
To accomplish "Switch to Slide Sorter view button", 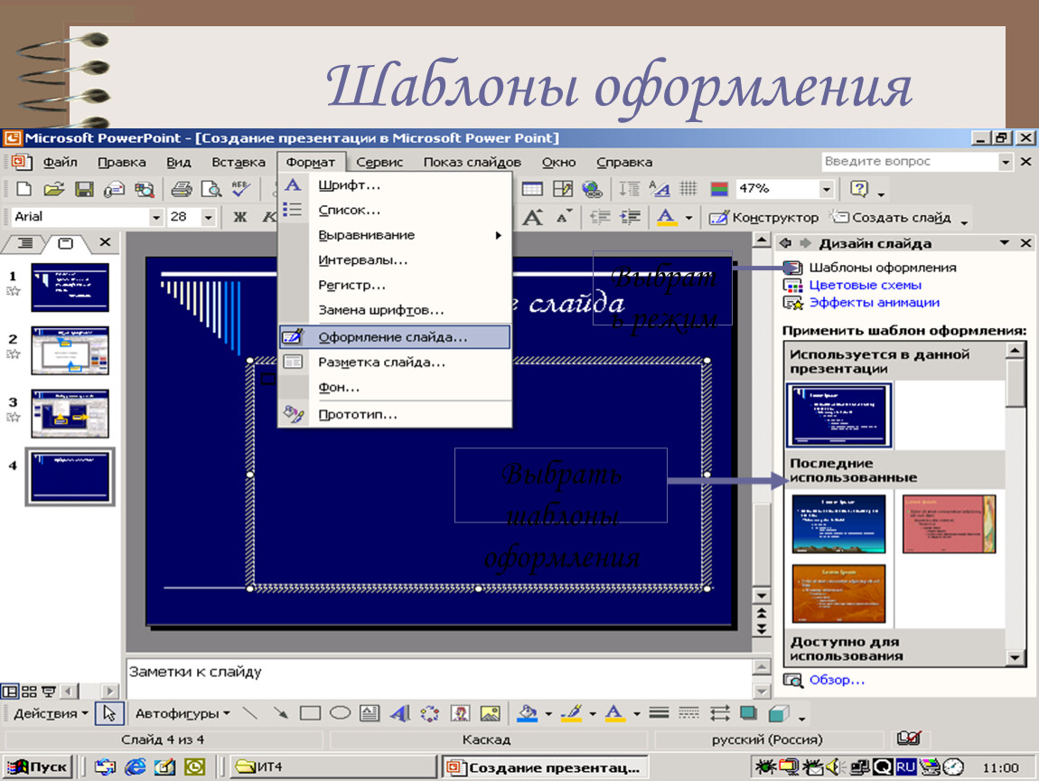I will 29,692.
